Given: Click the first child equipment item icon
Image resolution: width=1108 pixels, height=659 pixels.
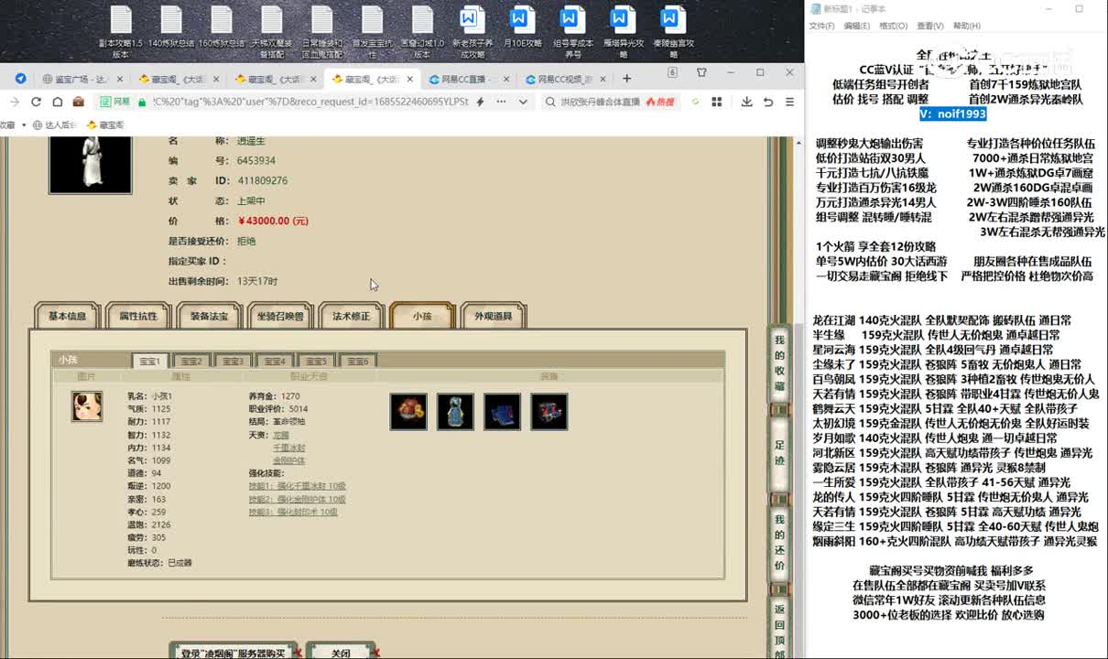Looking at the screenshot, I should point(408,412).
